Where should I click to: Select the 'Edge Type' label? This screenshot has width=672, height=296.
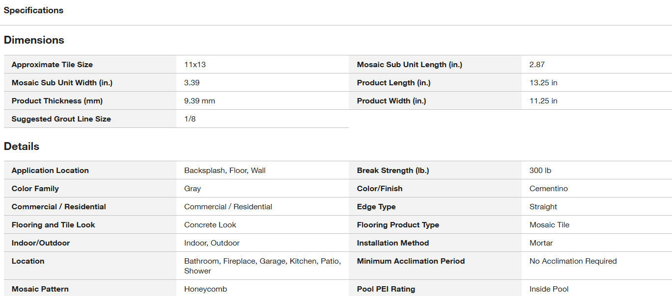pos(376,207)
